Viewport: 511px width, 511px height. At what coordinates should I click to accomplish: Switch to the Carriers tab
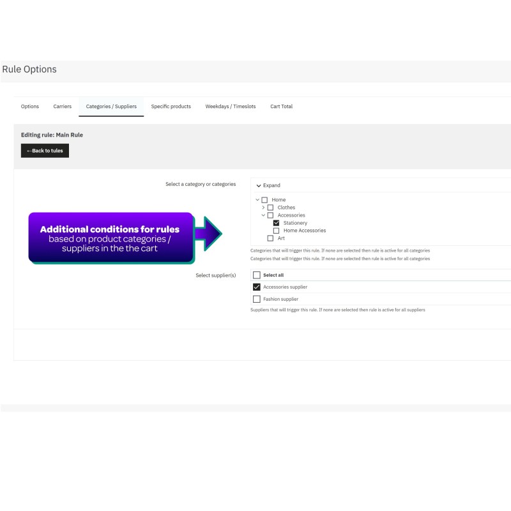(62, 106)
